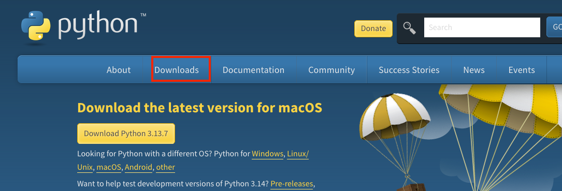Click the Donate button

(373, 28)
